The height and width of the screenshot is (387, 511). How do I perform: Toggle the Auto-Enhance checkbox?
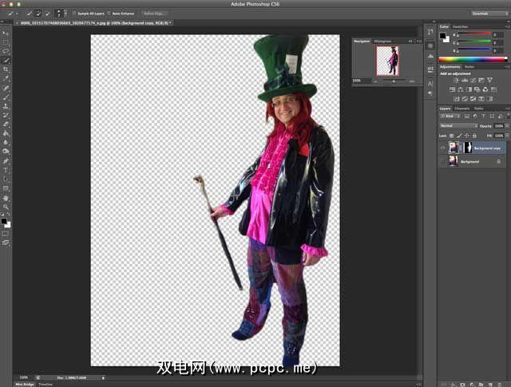pyautogui.click(x=109, y=14)
